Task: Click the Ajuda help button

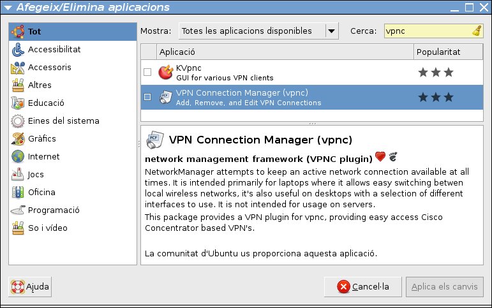Action: [30, 287]
